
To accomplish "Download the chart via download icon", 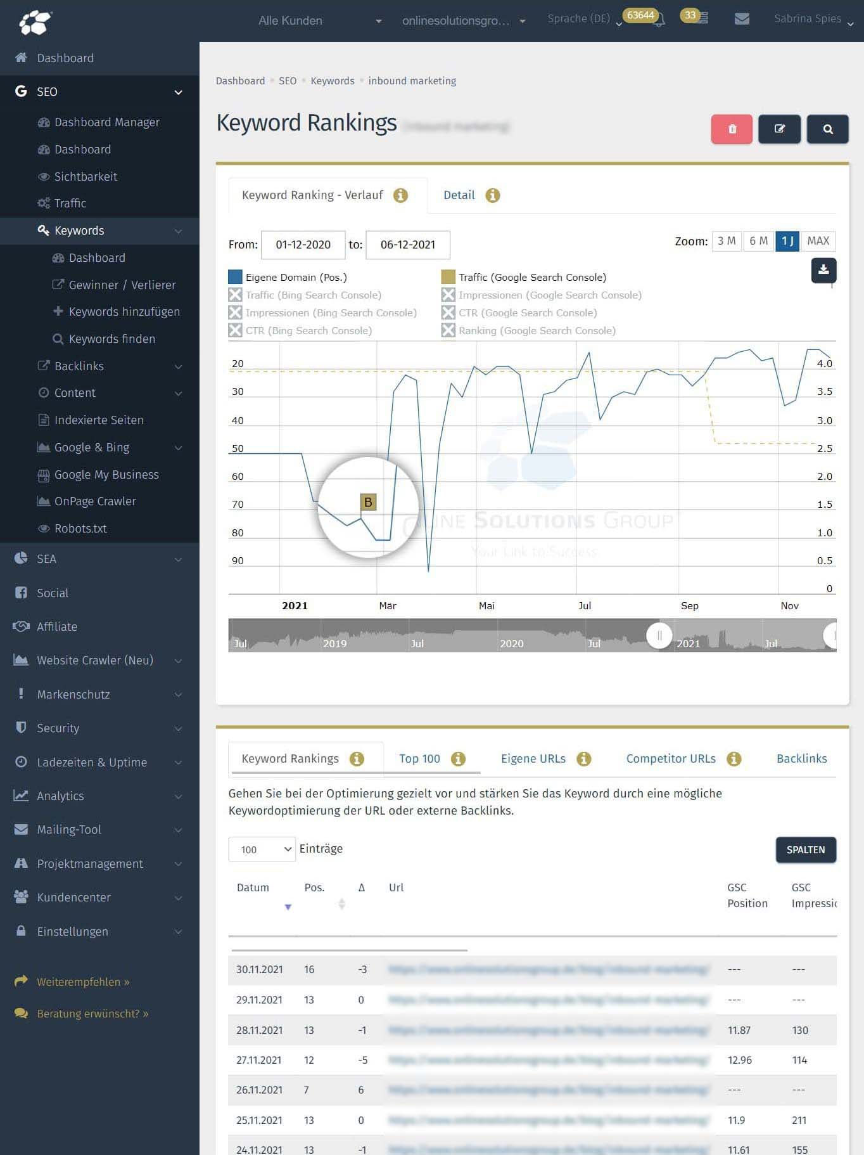I will [823, 270].
